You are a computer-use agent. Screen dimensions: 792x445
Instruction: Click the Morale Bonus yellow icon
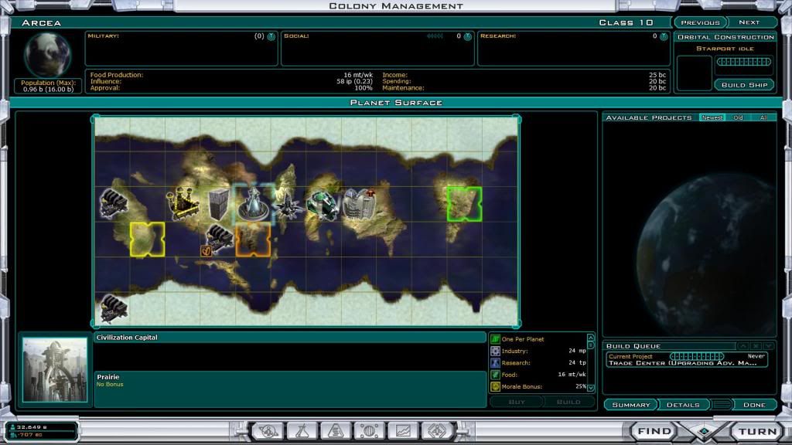495,386
